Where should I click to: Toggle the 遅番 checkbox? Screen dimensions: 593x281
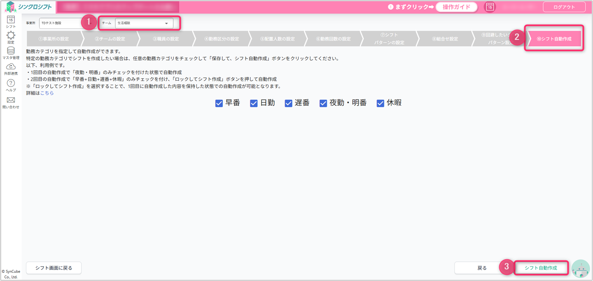click(x=288, y=103)
